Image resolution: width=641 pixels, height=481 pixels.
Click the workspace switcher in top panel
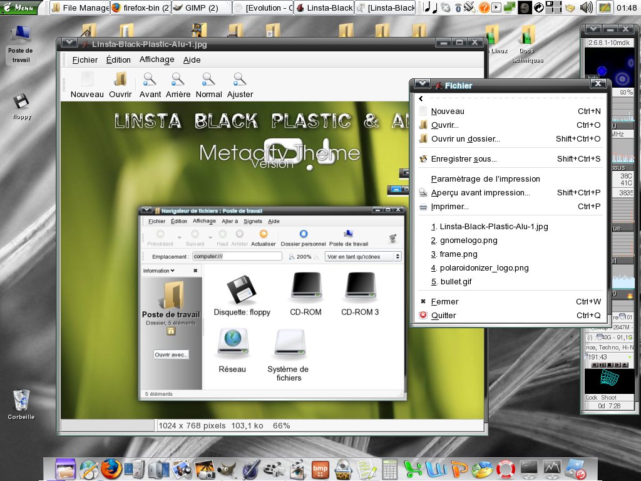(x=553, y=8)
